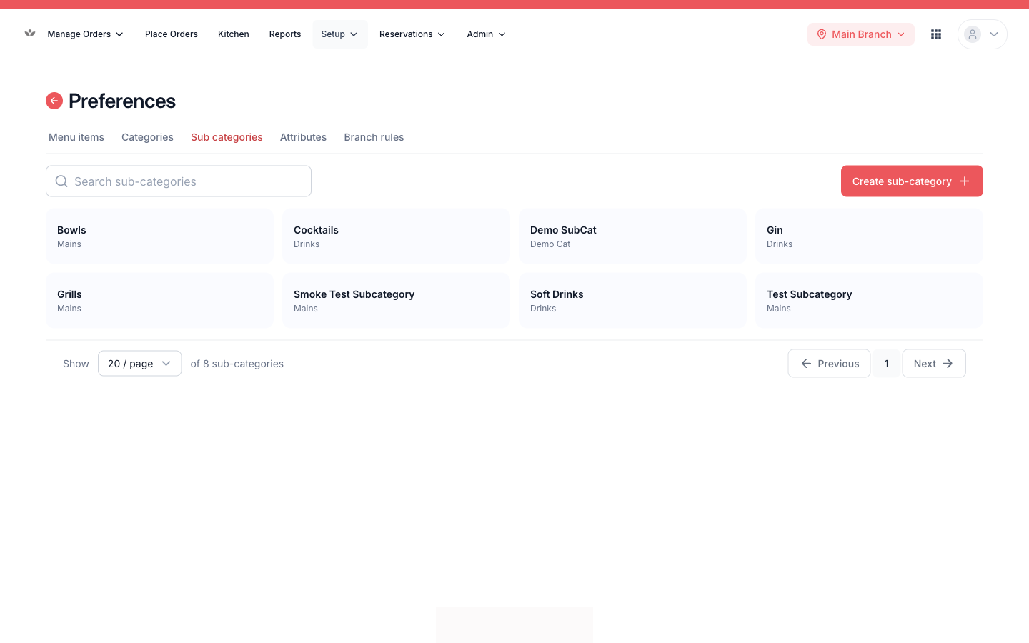
Task: Expand the Setup dropdown menu
Action: (x=340, y=34)
